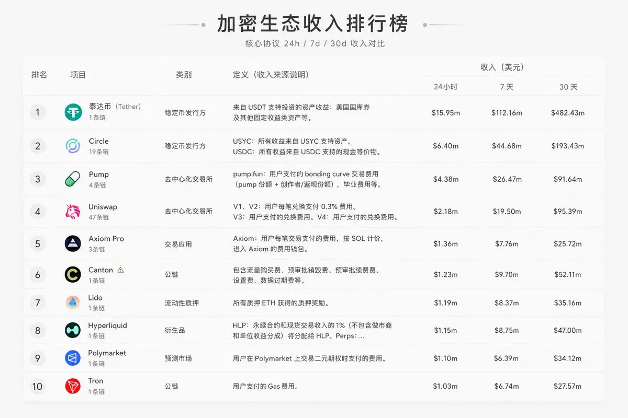
Task: Click the 定义（收入来源说明）column header
Action: pyautogui.click(x=271, y=75)
